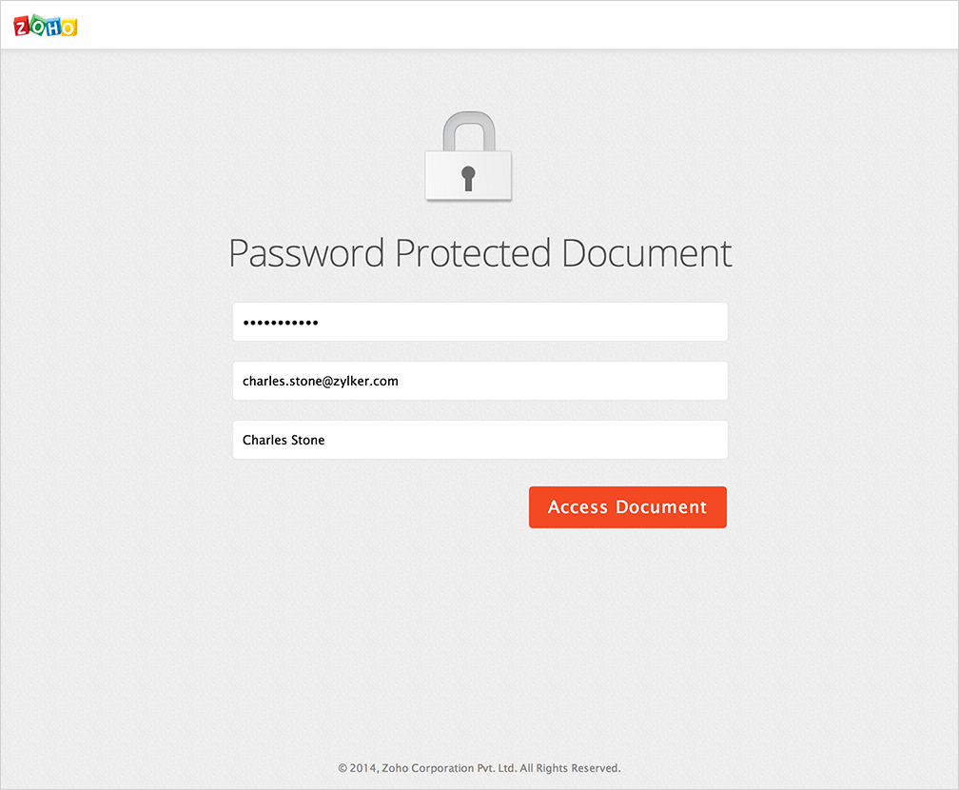Click the © 2014 text in footer
959x790 pixels.
358,768
